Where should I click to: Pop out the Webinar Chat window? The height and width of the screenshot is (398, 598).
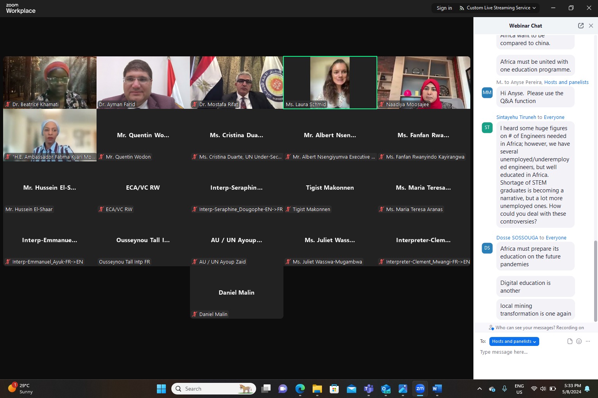580,26
